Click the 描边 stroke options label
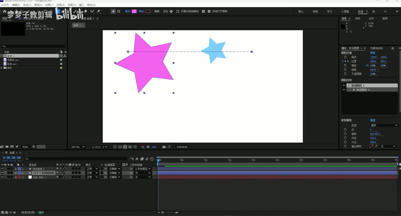The height and width of the screenshot is (216, 401). pos(141,11)
